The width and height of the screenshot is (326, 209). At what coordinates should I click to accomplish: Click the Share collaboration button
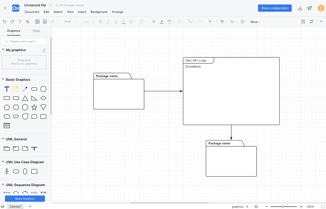pyautogui.click(x=275, y=8)
